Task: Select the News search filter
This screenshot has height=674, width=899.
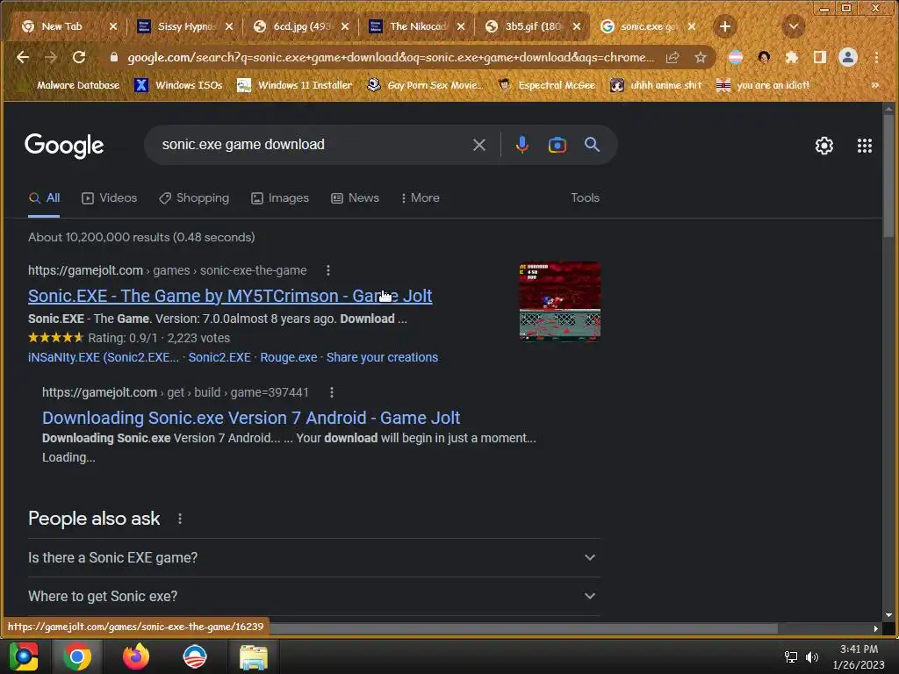Action: click(x=356, y=198)
